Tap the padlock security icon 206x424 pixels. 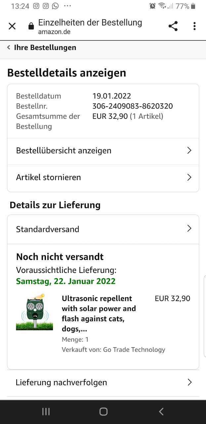(31, 26)
